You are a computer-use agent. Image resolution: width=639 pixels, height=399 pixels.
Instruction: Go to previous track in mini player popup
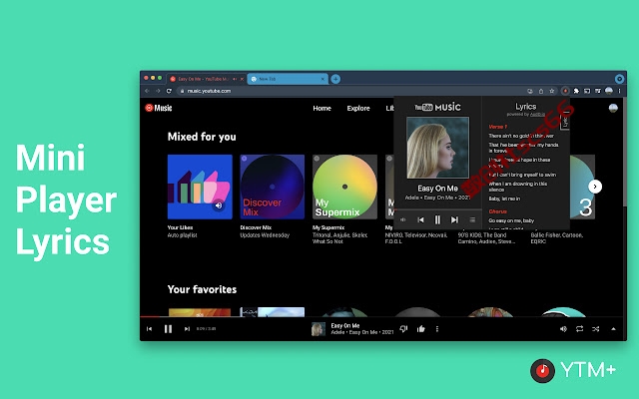tap(420, 219)
